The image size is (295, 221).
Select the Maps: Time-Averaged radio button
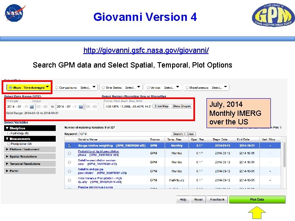click(11, 88)
